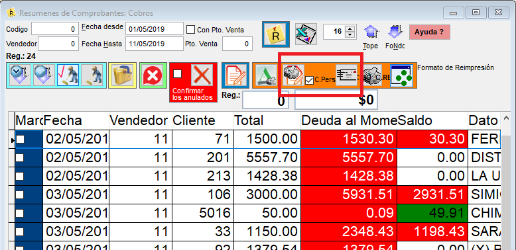The image size is (516, 250).
Task: Uncheck the C.Pers checkbox
Action: (x=309, y=80)
